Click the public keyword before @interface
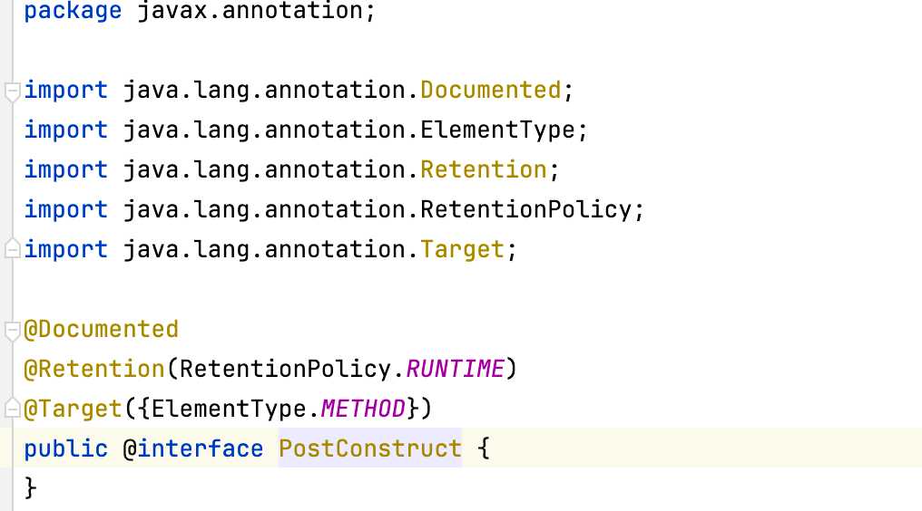Screen dimensions: 922x511 [x=66, y=449]
